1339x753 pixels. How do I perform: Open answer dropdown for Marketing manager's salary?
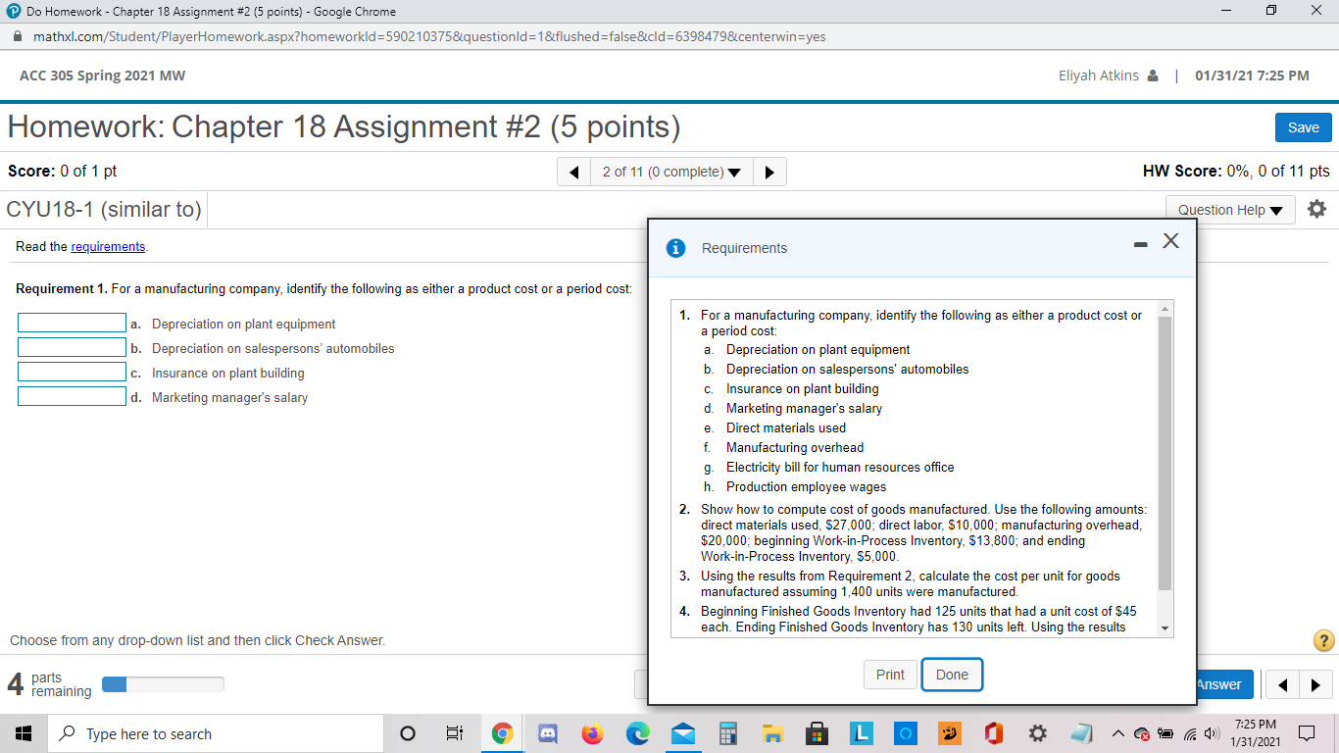tap(72, 395)
